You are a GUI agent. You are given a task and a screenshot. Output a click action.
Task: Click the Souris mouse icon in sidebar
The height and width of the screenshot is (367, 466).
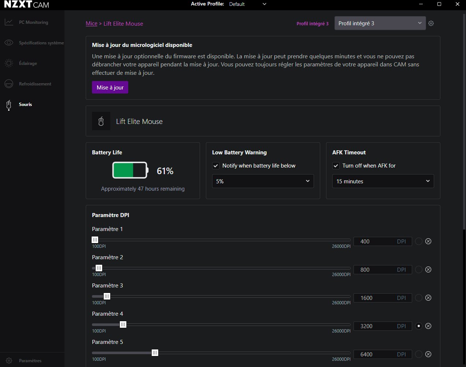9,105
